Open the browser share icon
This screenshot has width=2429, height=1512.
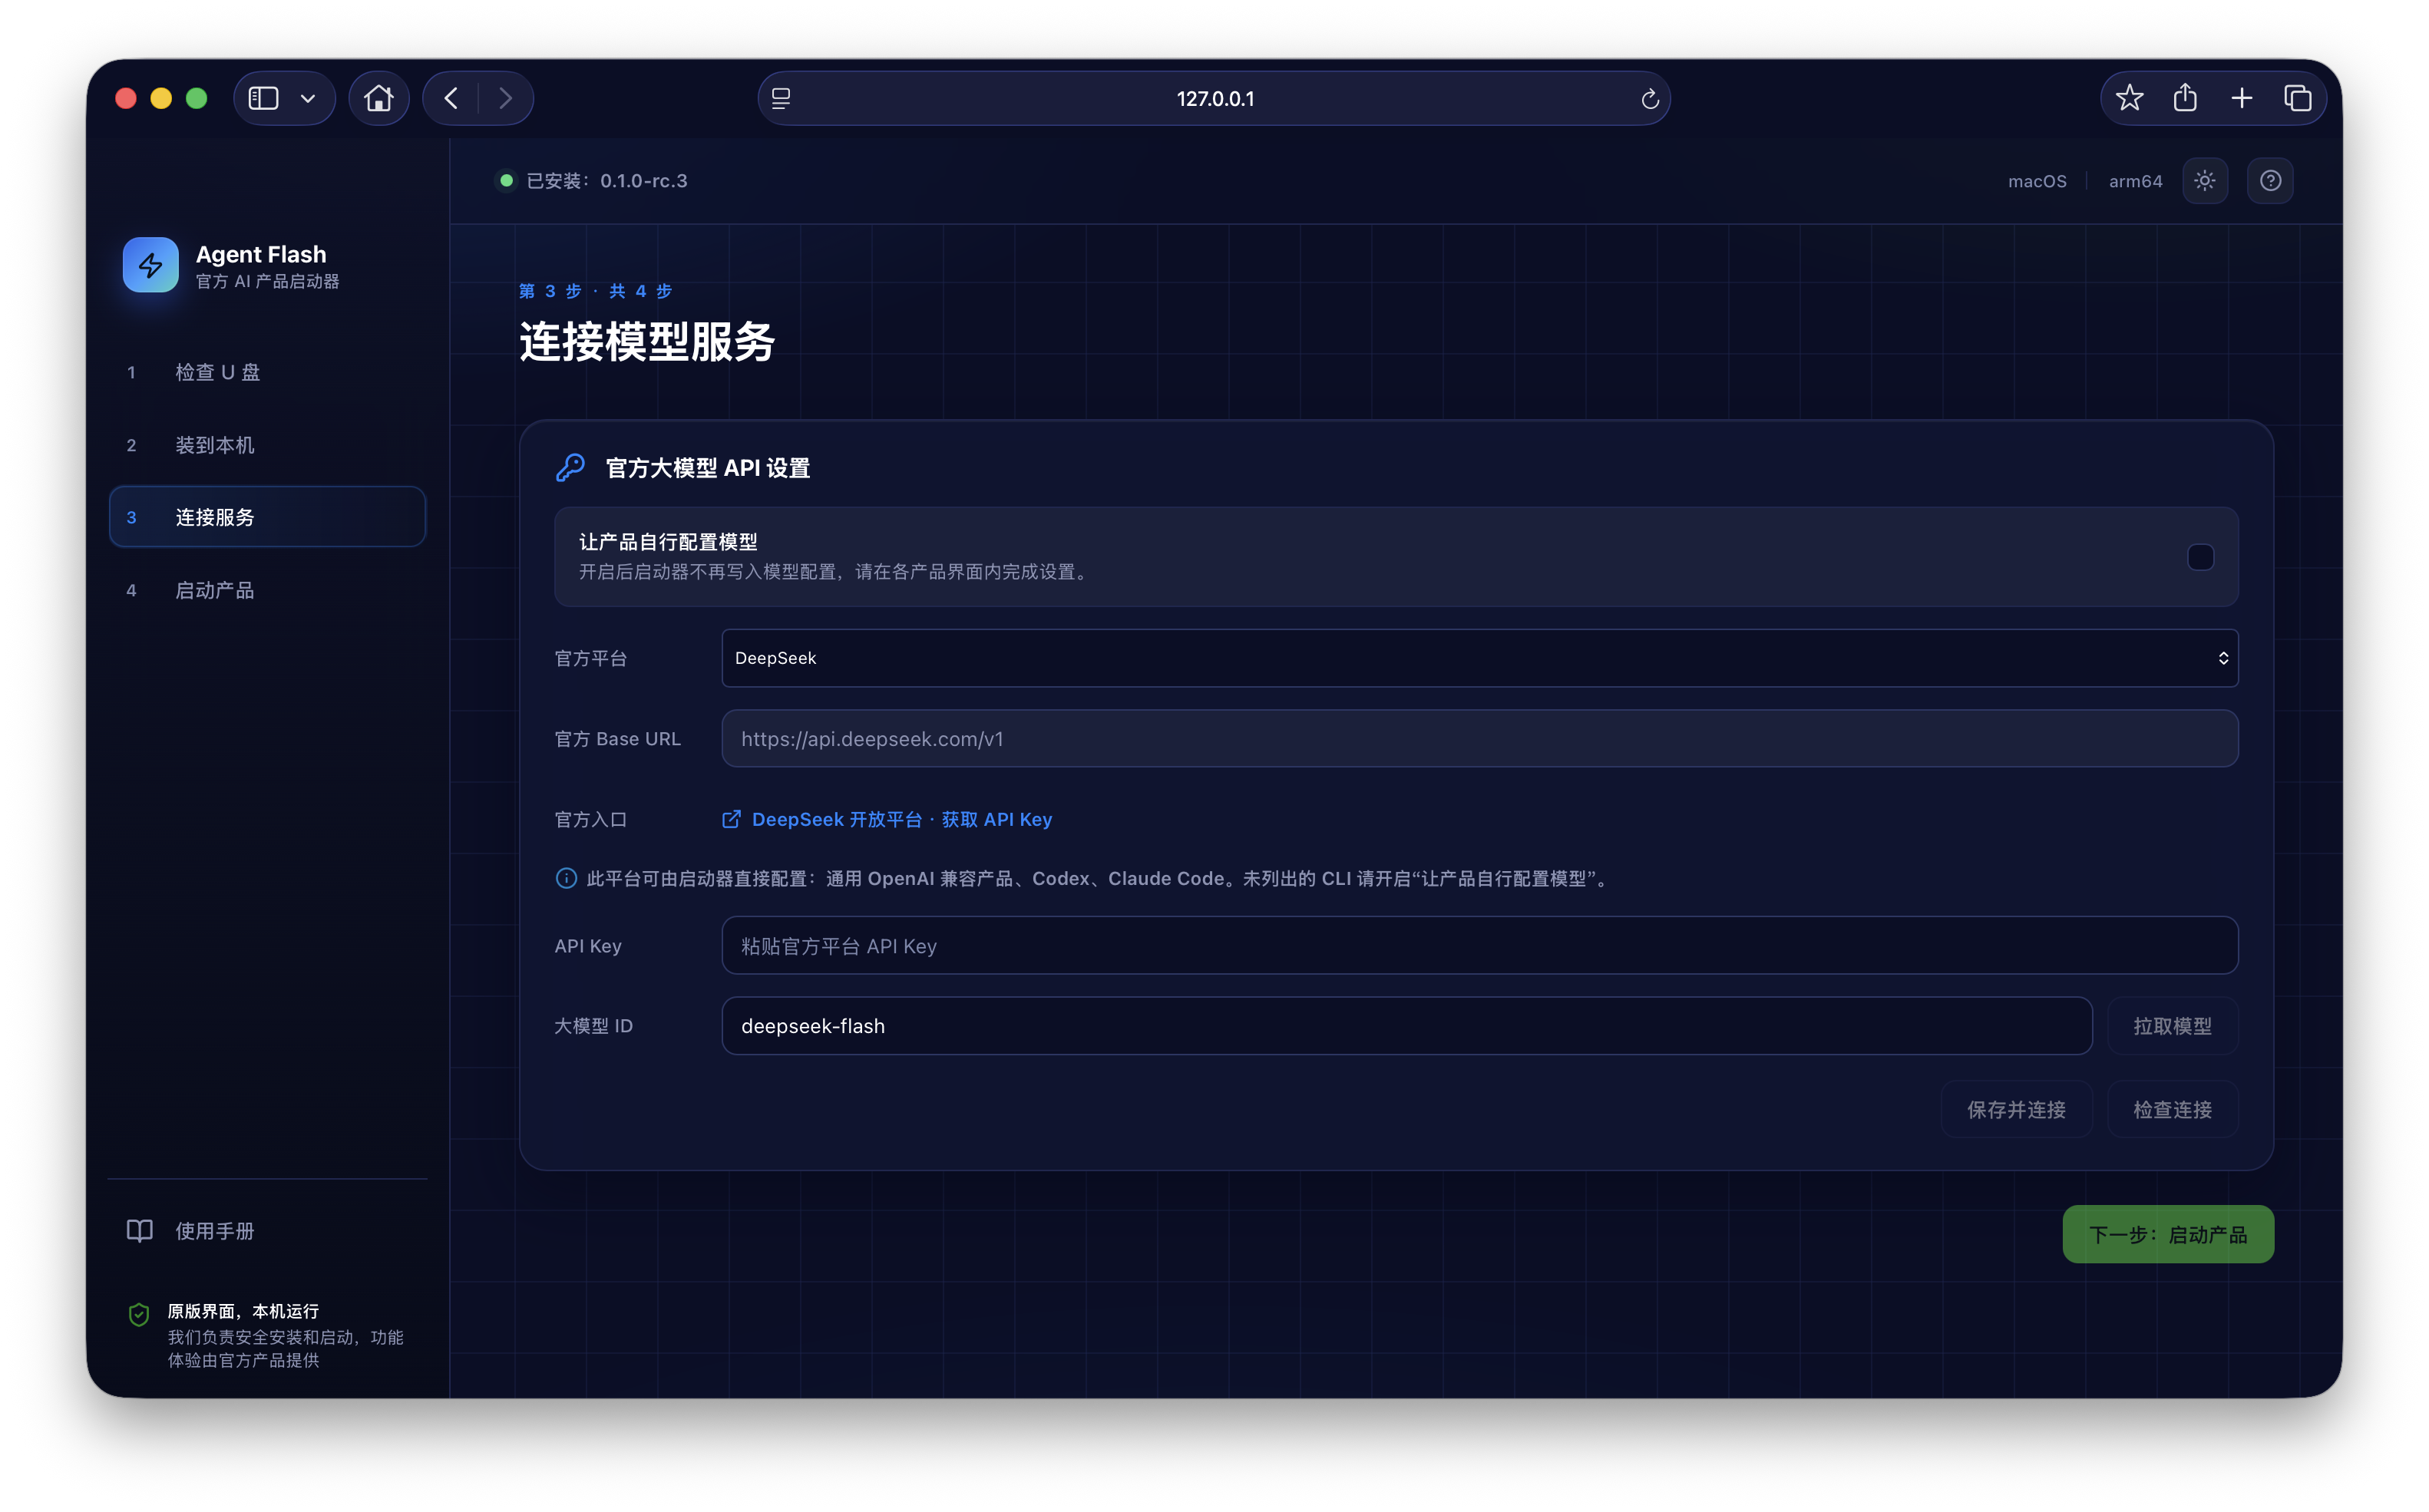[x=2185, y=98]
